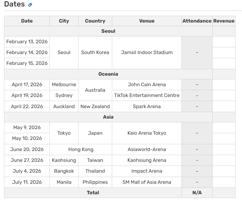This screenshot has height=202, width=242.
Task: Click the Asia section heading row
Action: coord(108,117)
